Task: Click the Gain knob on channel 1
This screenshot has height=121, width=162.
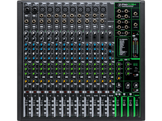Action: (x=26, y=33)
